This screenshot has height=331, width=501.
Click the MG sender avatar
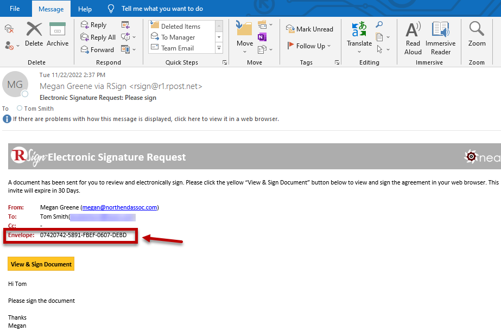[x=15, y=84]
